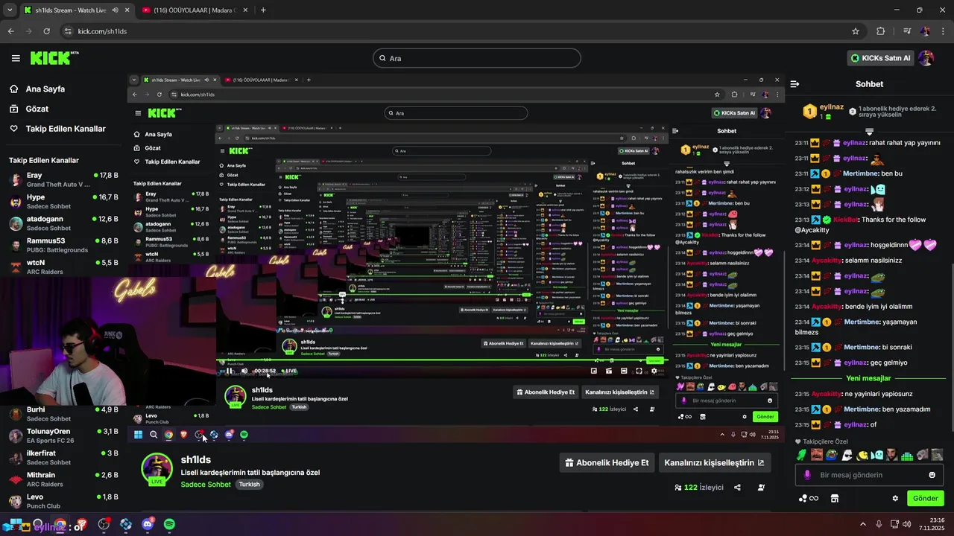Open the Kick profile avatar menu
Screen dimensions: 954x536
[x=926, y=58]
